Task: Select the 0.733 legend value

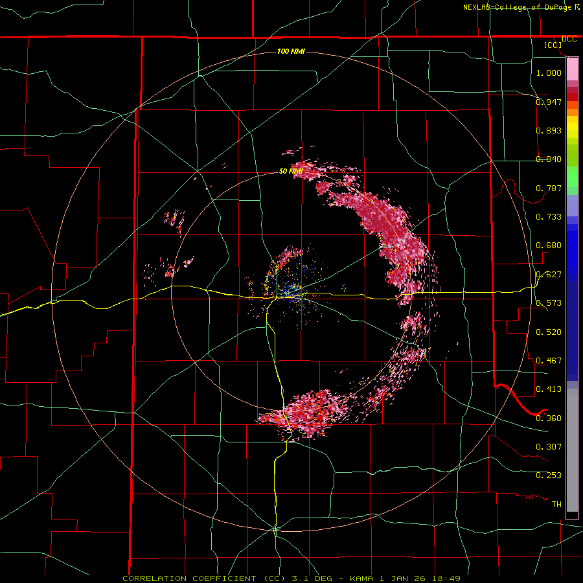Action: (549, 217)
